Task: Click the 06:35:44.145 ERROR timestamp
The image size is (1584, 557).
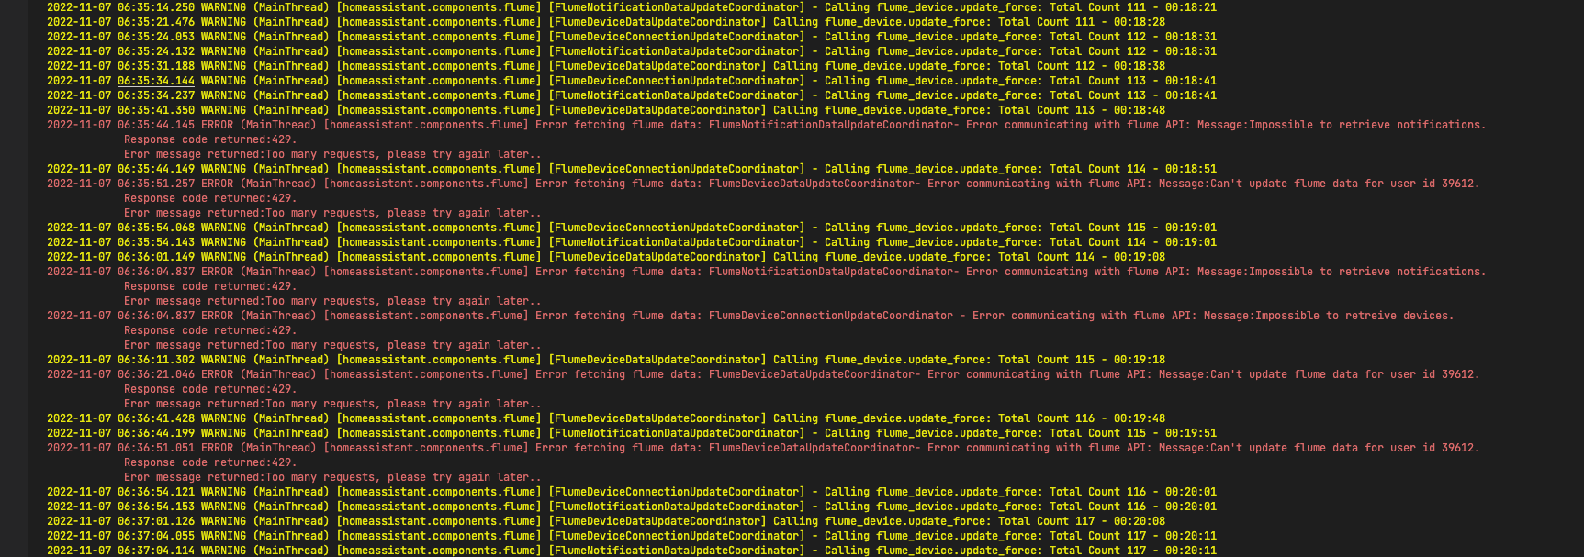Action: pos(156,125)
